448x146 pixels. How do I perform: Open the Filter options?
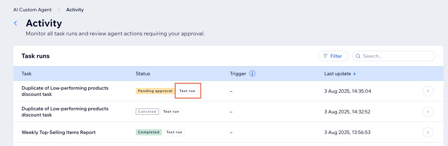point(333,56)
